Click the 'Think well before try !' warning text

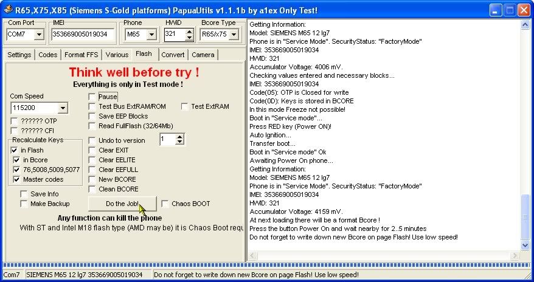click(134, 72)
